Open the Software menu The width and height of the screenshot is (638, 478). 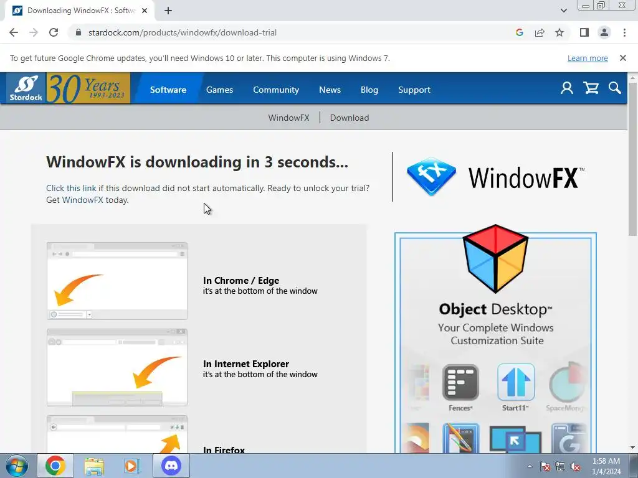[x=168, y=90]
